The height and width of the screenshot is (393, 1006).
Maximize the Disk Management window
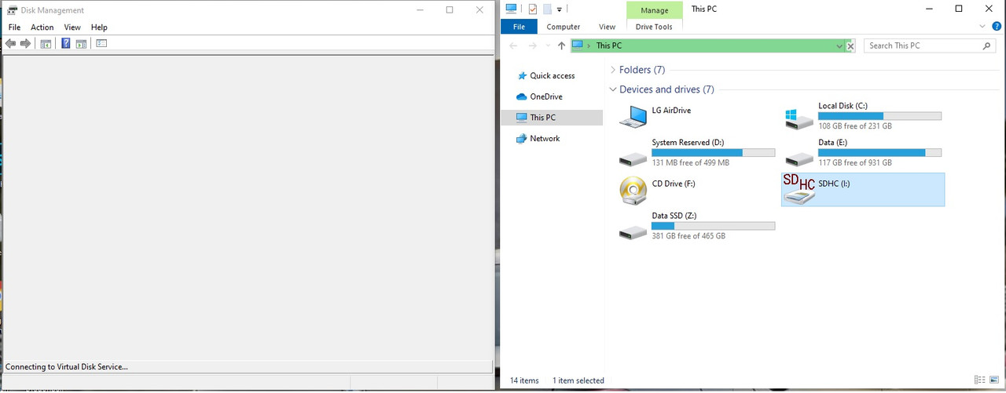tap(450, 10)
